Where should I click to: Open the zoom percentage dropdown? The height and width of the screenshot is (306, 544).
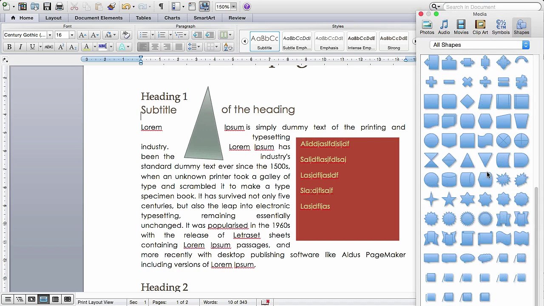pyautogui.click(x=233, y=7)
